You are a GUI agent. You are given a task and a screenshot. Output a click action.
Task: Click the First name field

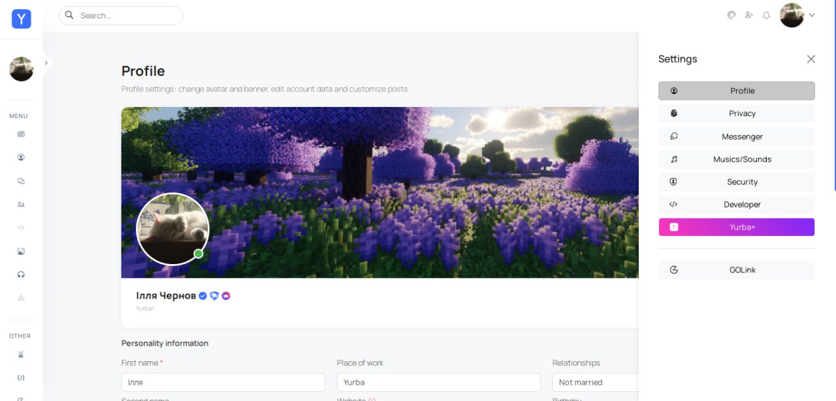223,382
